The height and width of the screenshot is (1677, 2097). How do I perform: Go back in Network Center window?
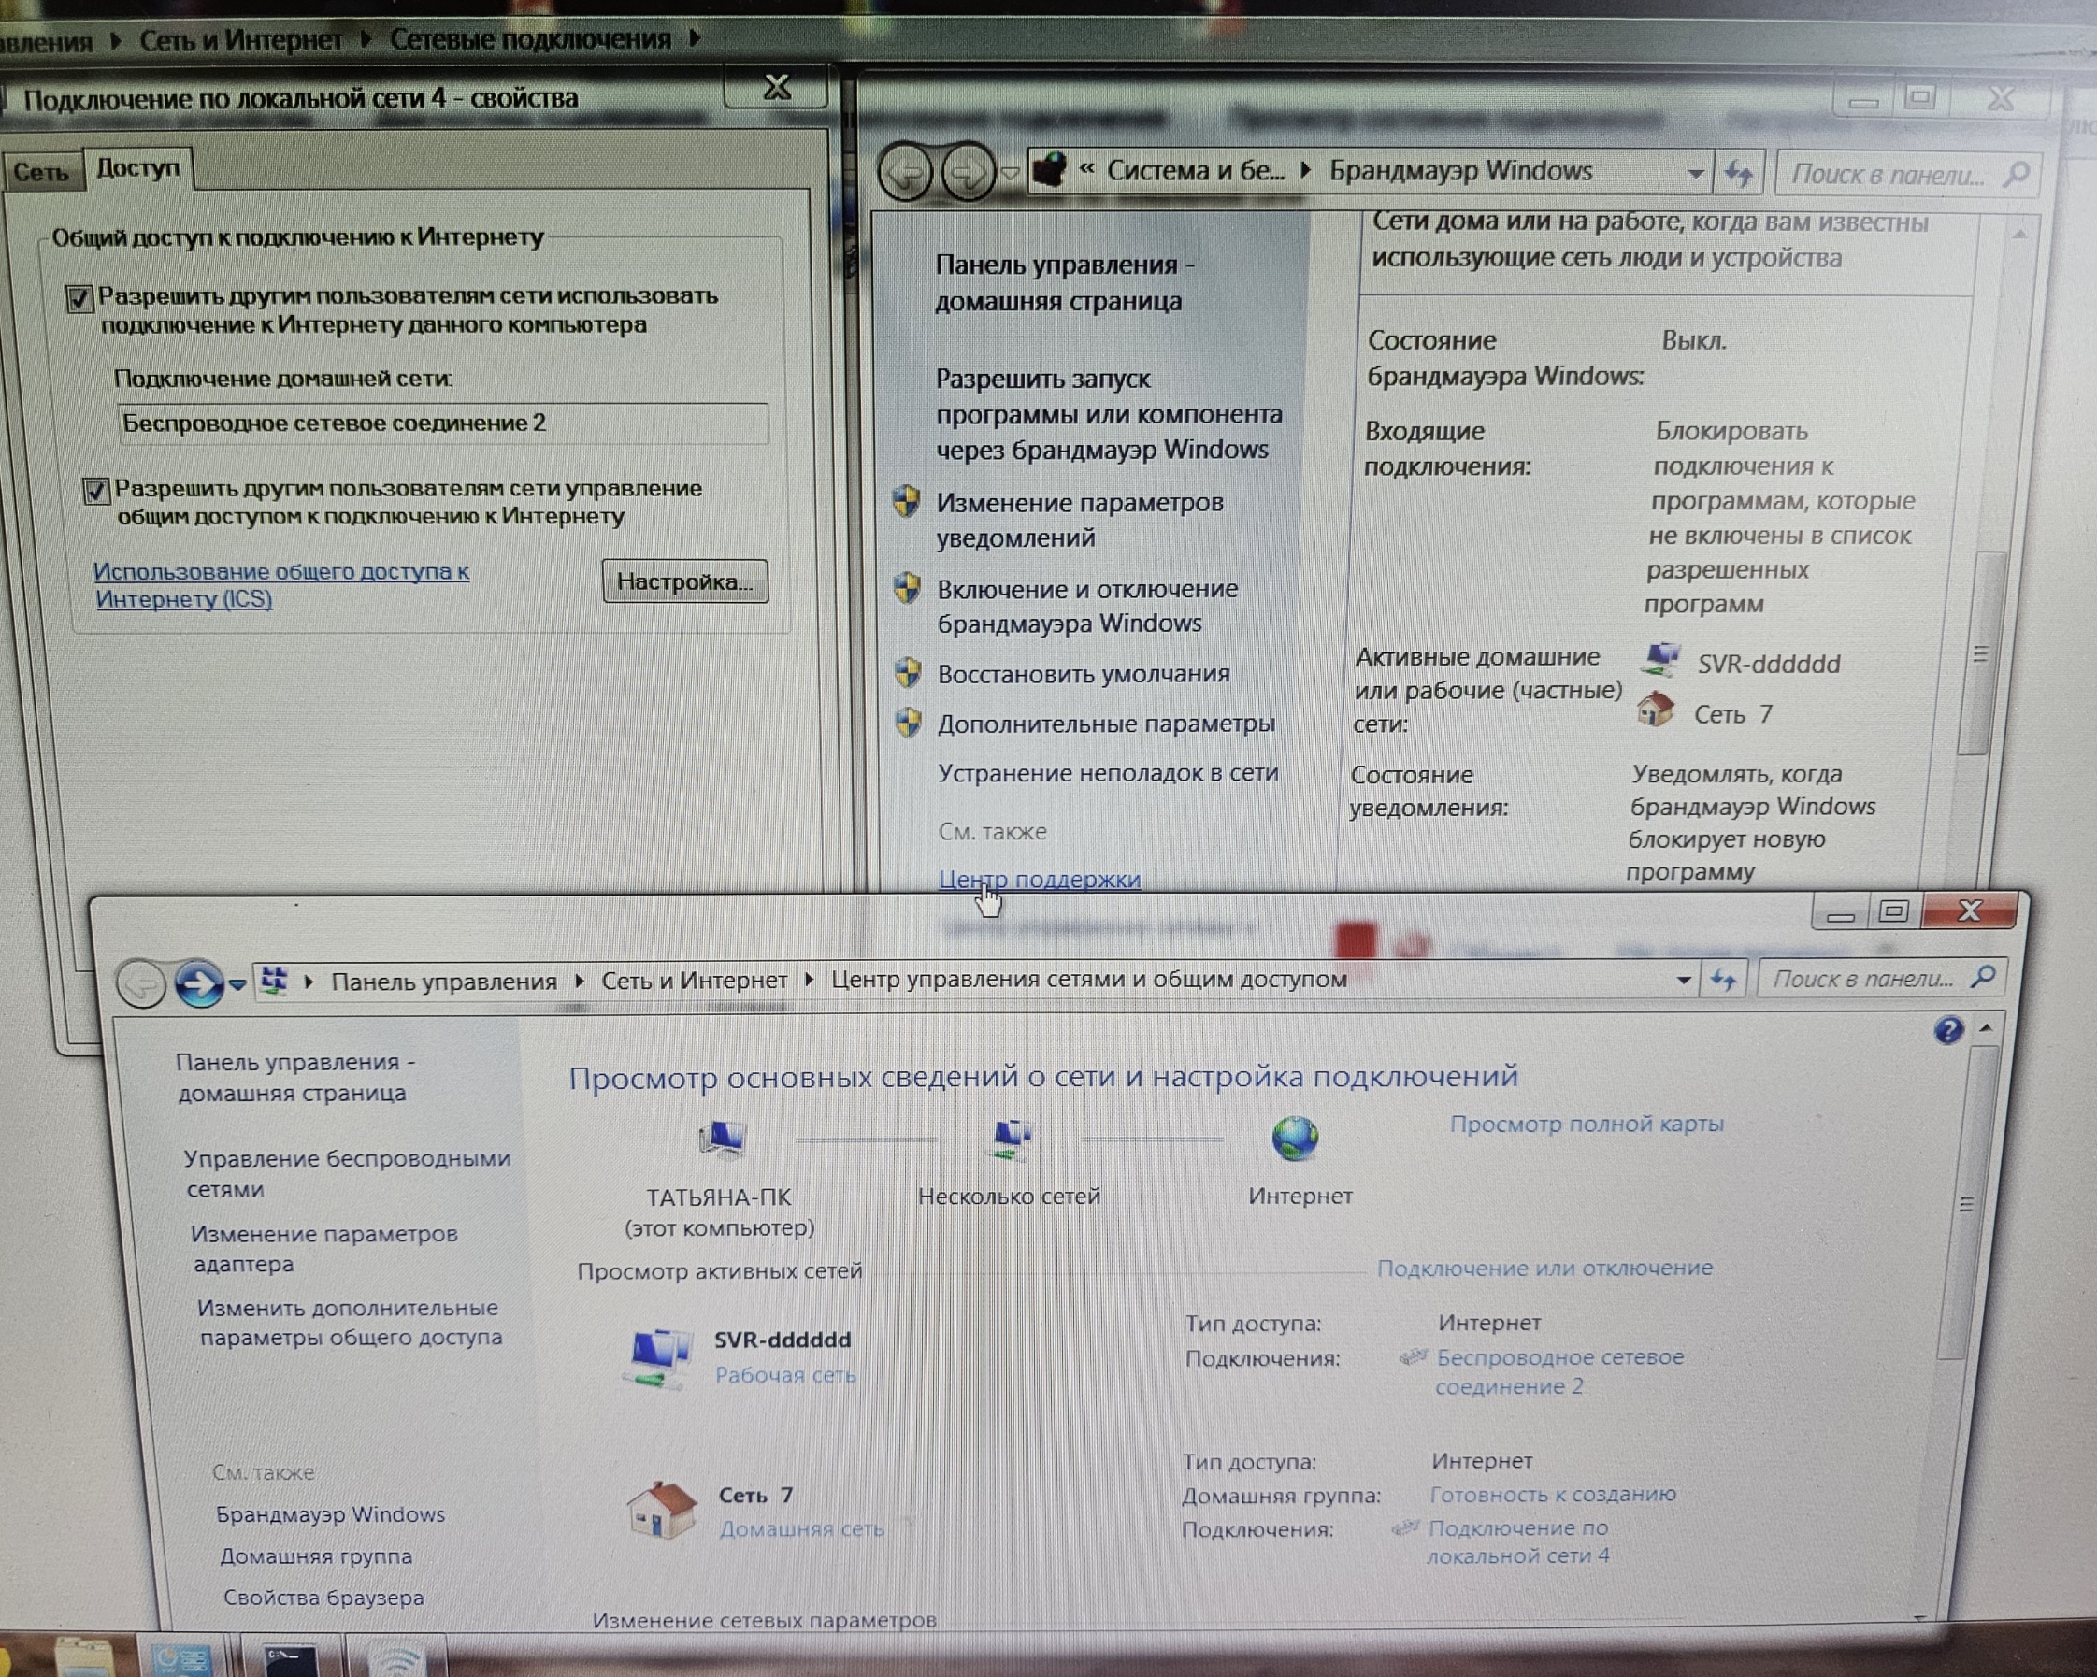[141, 983]
